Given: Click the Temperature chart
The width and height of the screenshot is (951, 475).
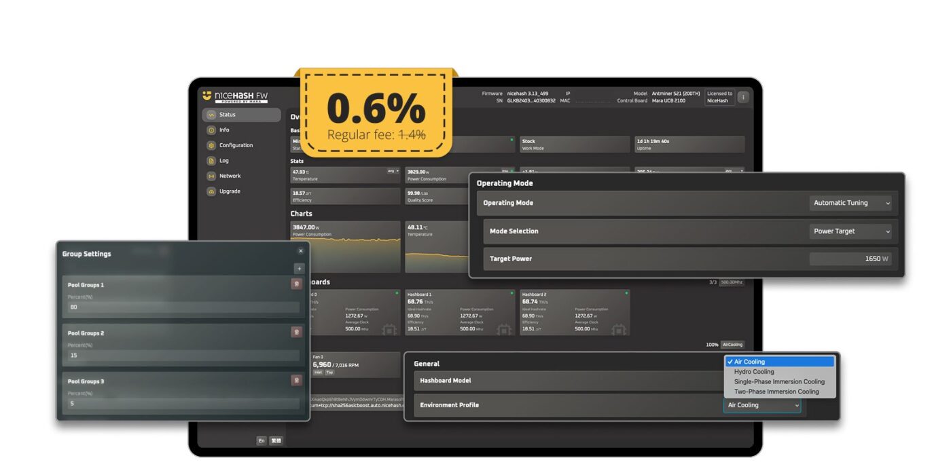Looking at the screenshot, I should tap(438, 246).
